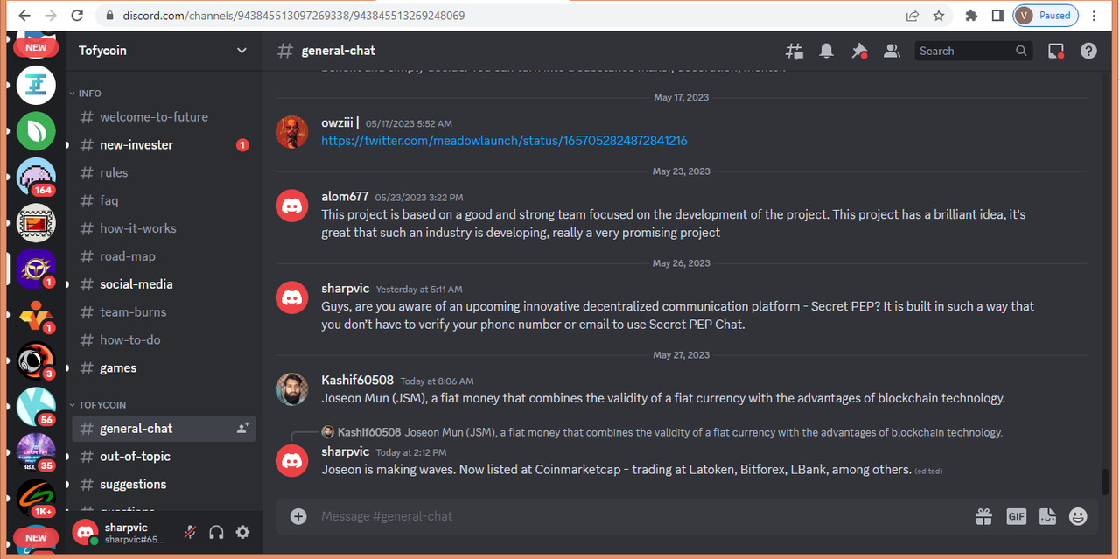Open the Inbox icon

[x=1056, y=51]
